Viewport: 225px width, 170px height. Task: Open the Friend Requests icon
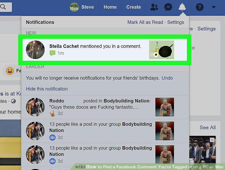[154, 7]
